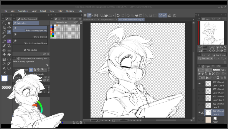The image size is (228, 129).
Task: Open the New color set dropdown
Action: point(63,23)
